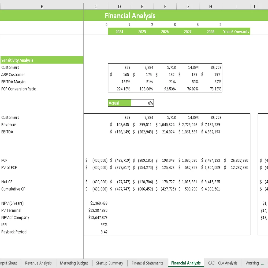Select the IRR value showing 96%
The height and width of the screenshot is (268, 268).
(103, 225)
